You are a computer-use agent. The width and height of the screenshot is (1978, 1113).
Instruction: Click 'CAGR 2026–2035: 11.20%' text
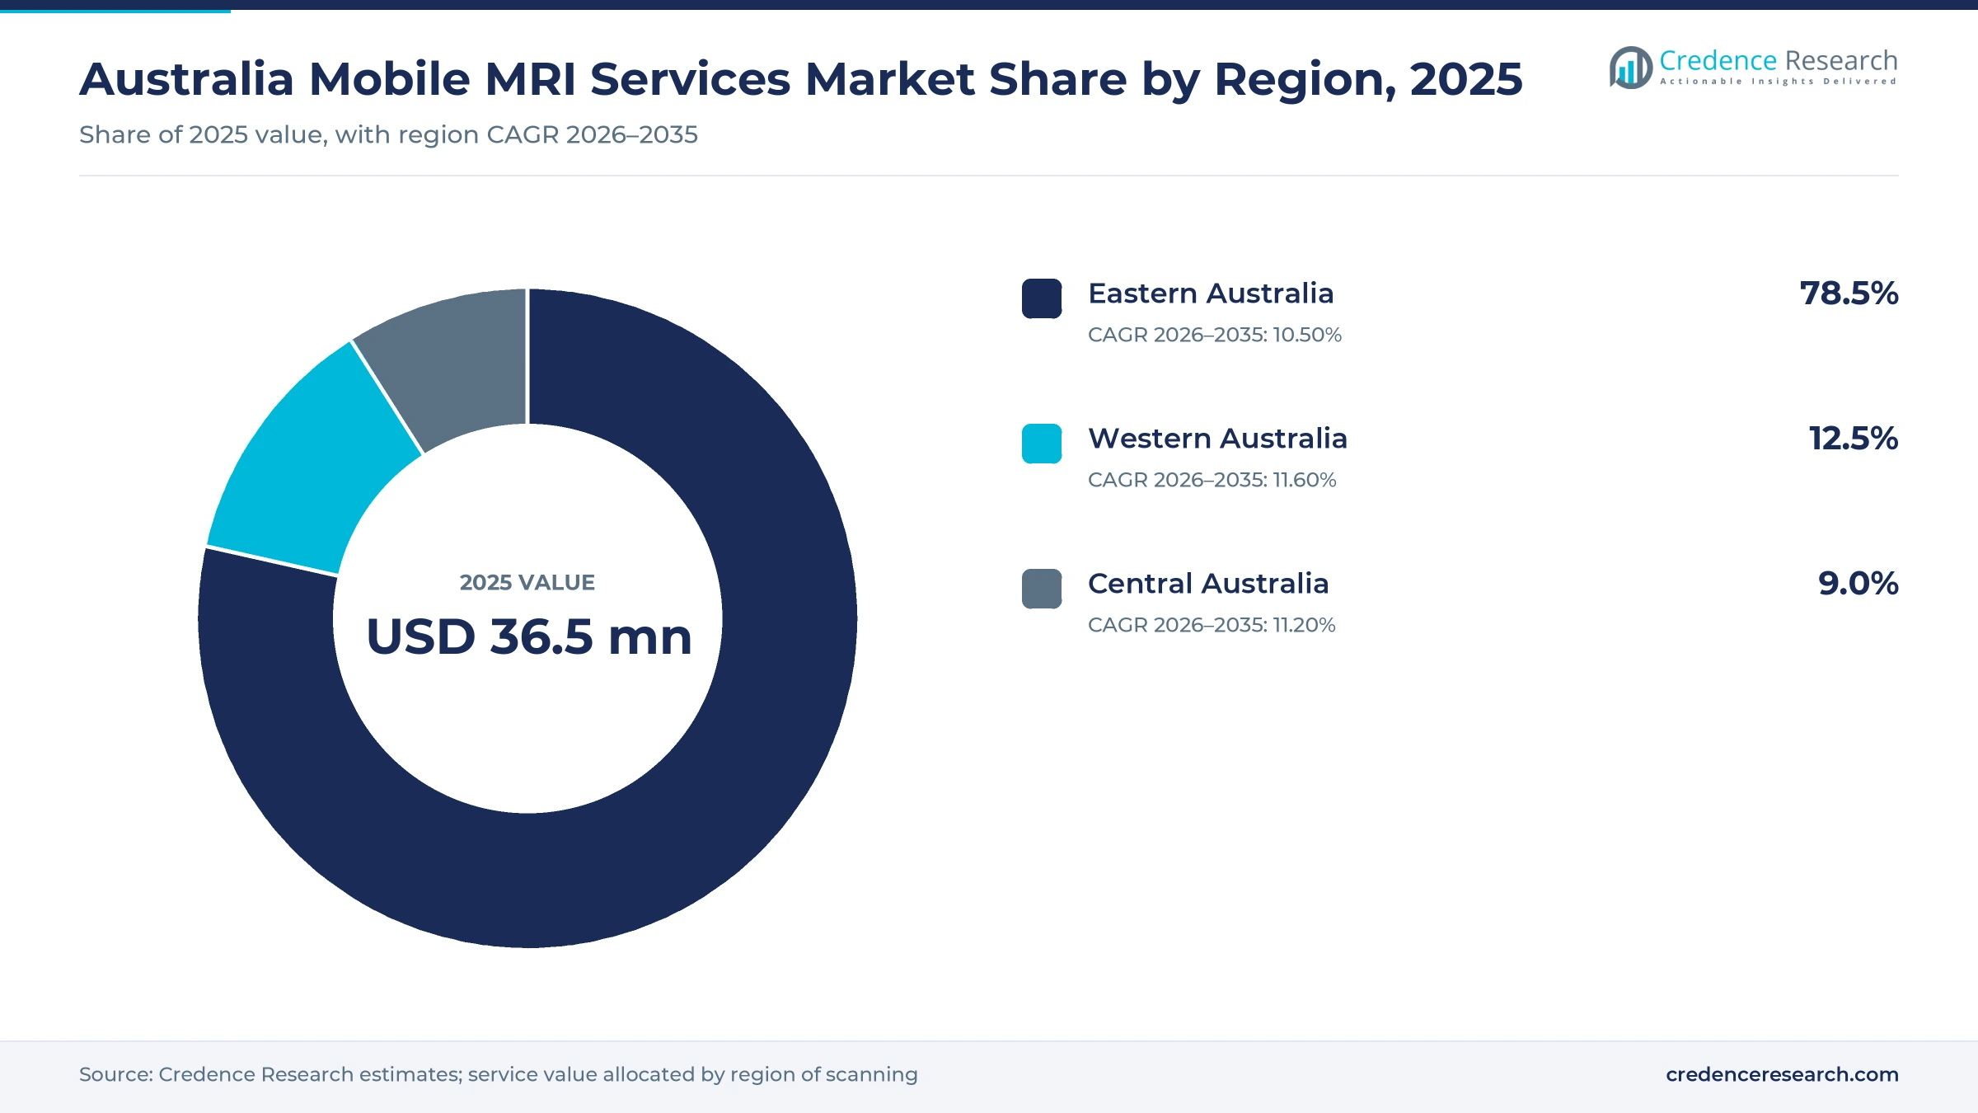click(x=1212, y=625)
